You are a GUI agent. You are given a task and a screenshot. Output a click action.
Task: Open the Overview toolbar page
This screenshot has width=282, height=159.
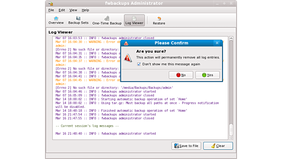point(56,20)
